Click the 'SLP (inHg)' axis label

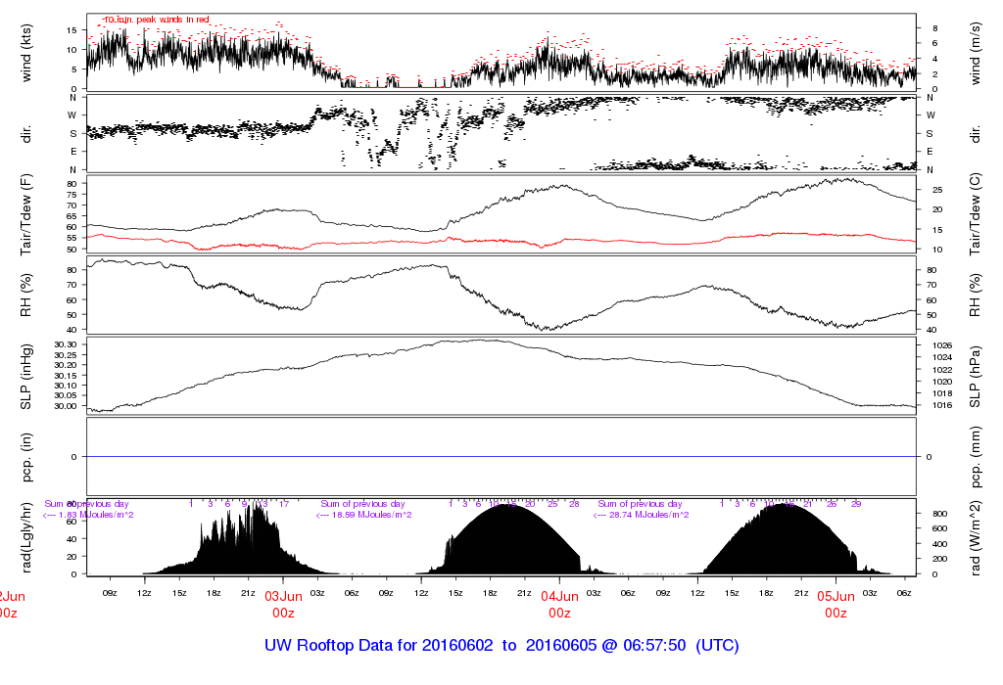pos(27,376)
